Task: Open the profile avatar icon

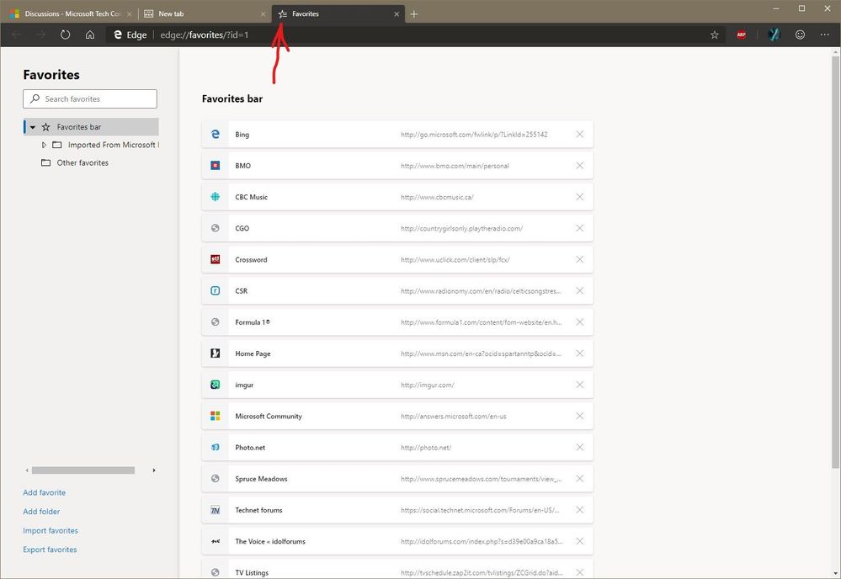Action: pos(774,35)
